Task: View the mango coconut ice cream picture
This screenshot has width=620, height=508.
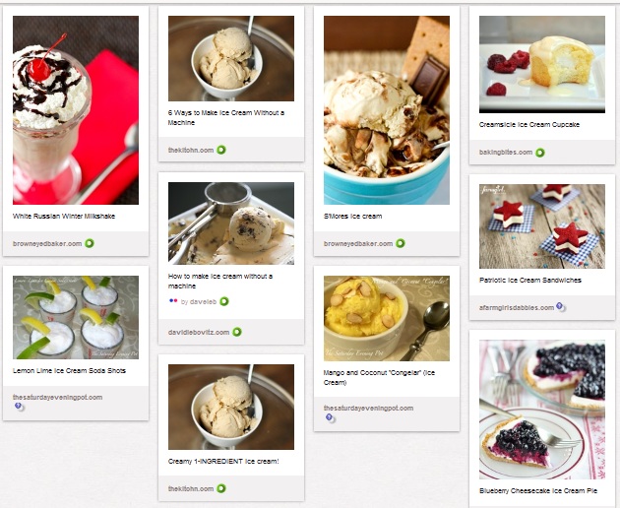Action: 387,318
